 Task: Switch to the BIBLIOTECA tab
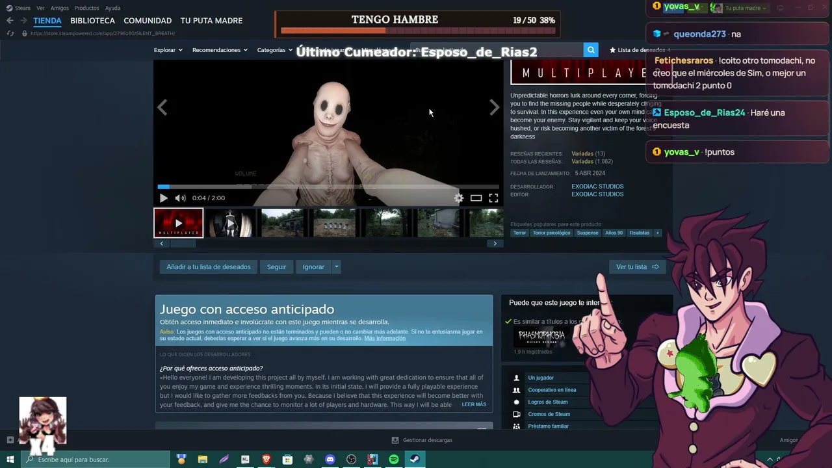92,20
